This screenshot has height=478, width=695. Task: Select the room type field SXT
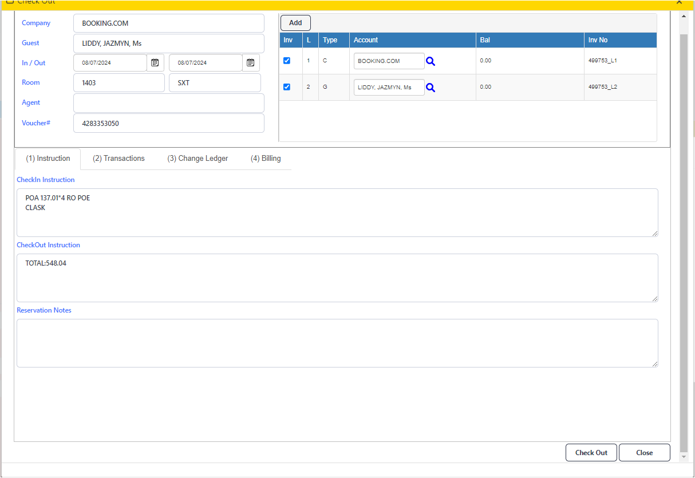pyautogui.click(x=215, y=83)
